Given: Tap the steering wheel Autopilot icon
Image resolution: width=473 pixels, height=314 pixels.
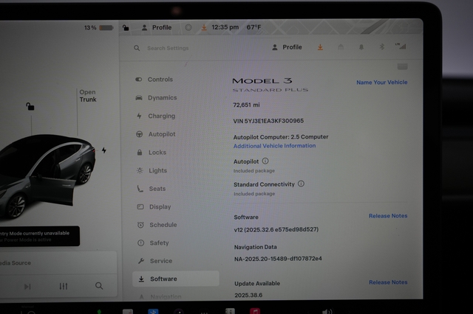Looking at the screenshot, I should [139, 134].
